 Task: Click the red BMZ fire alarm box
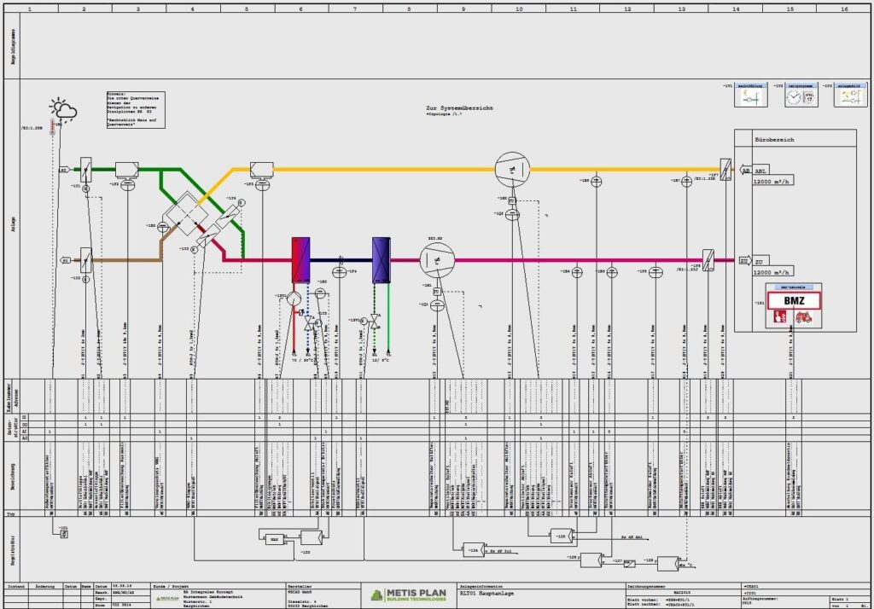pyautogui.click(x=794, y=300)
